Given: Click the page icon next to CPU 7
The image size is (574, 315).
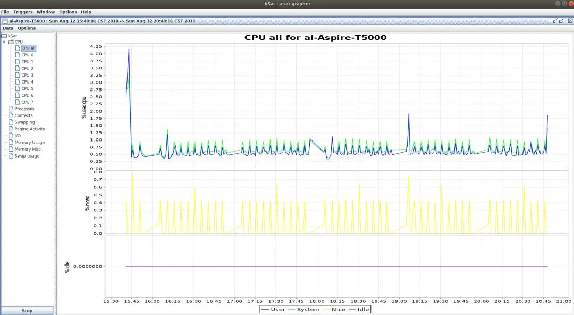Looking at the screenshot, I should (x=17, y=102).
